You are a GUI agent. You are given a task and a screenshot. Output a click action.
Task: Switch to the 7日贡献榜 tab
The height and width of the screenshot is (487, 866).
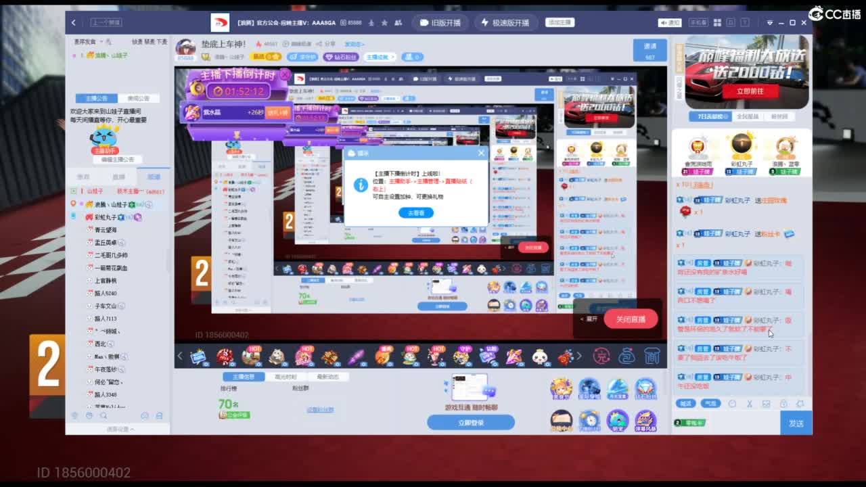710,116
